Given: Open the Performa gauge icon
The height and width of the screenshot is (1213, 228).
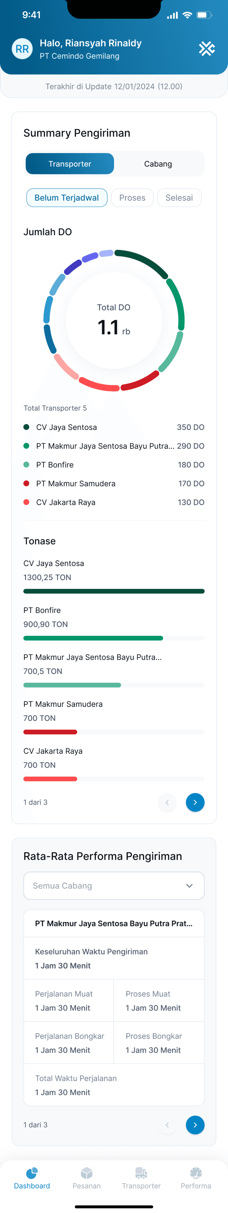Looking at the screenshot, I should tap(196, 1173).
